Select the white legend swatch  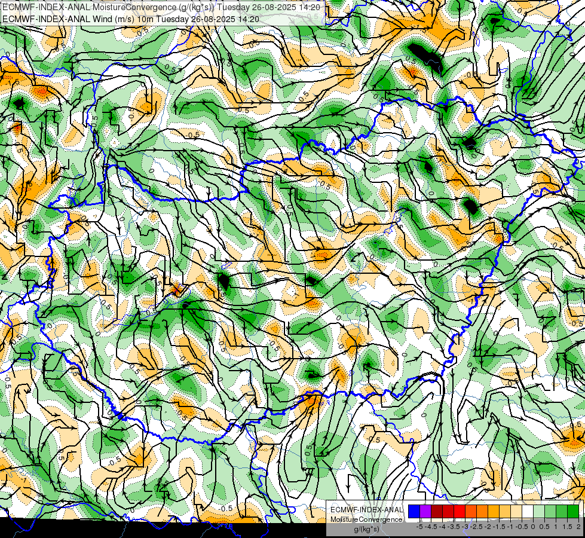pyautogui.click(x=528, y=512)
